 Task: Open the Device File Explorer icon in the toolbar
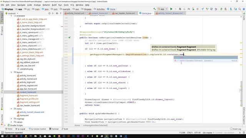(235, 9)
